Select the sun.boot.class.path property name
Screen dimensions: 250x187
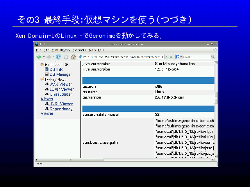pos(100,142)
